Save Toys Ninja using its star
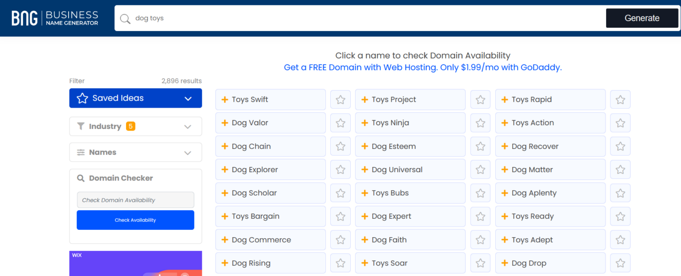Image resolution: width=681 pixels, height=276 pixels. [481, 123]
